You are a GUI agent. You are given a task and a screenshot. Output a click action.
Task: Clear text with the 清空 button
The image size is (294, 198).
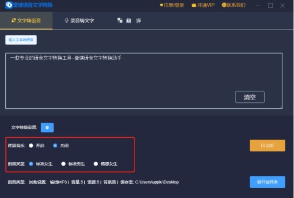pyautogui.click(x=249, y=97)
